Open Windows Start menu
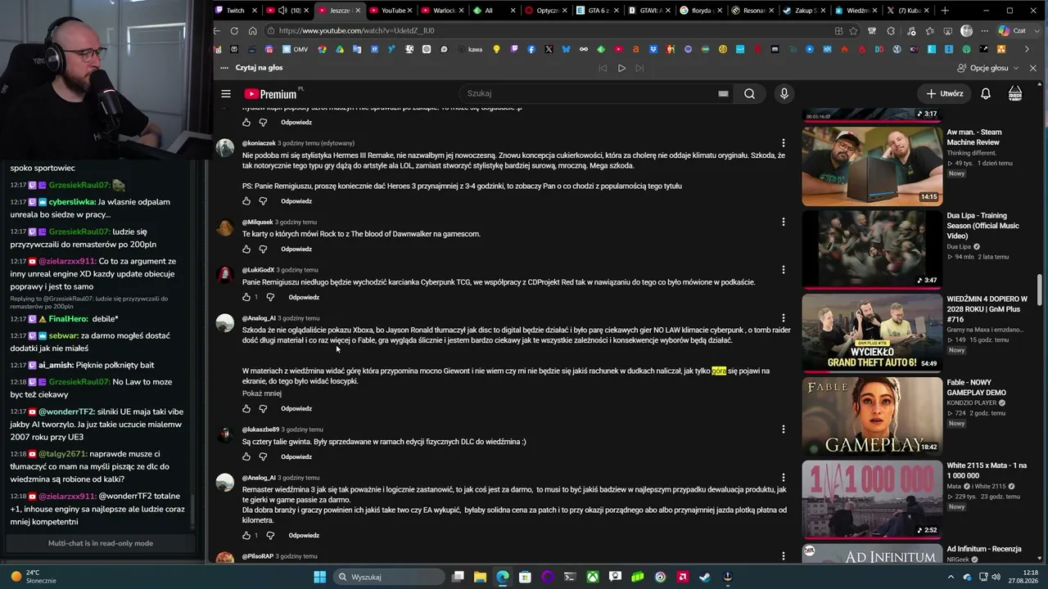This screenshot has height=589, width=1048. coord(319,577)
